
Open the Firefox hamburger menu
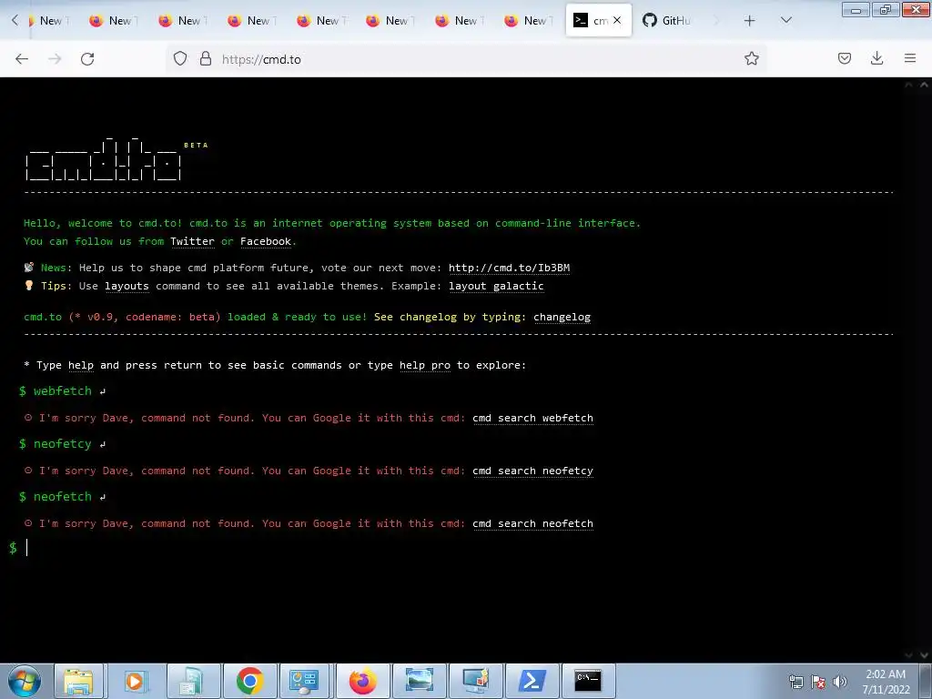(910, 59)
